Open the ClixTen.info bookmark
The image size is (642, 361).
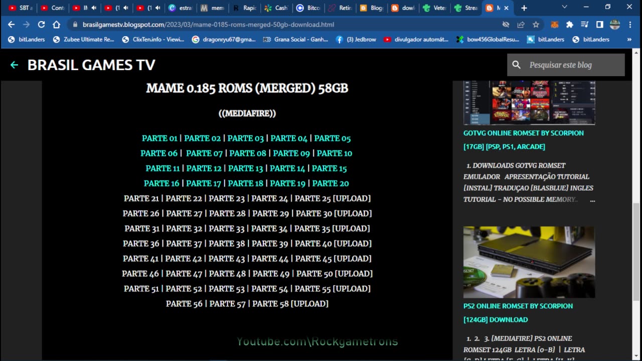point(153,39)
